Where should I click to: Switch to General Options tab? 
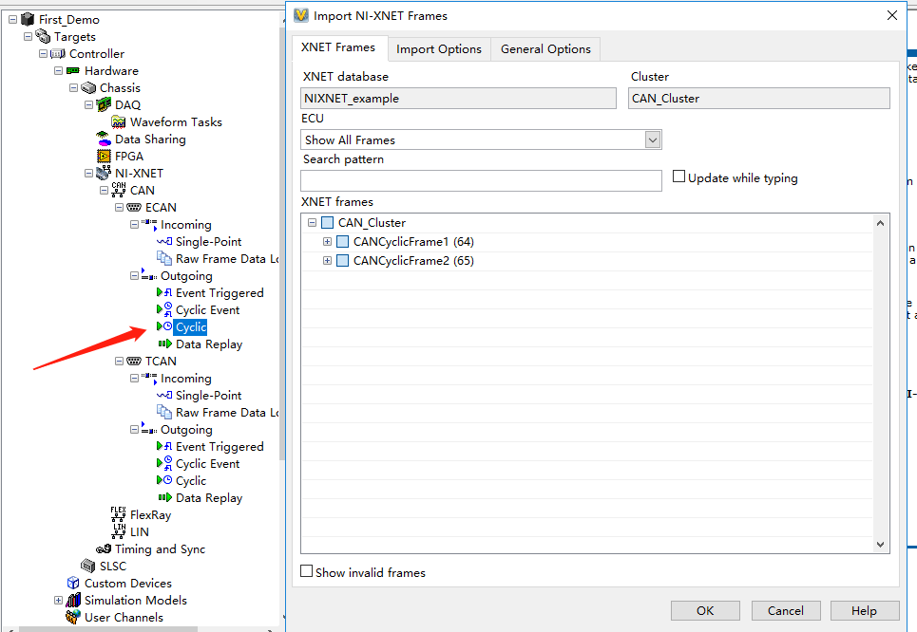click(x=545, y=49)
